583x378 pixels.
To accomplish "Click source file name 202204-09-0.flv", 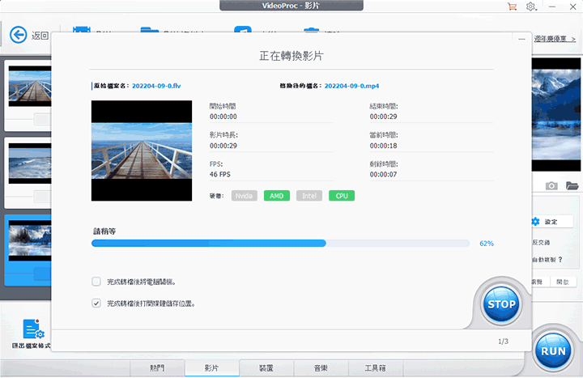I will (x=156, y=86).
